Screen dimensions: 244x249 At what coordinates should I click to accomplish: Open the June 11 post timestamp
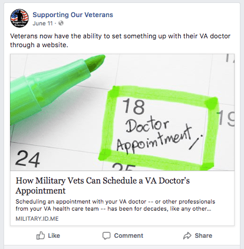point(42,24)
